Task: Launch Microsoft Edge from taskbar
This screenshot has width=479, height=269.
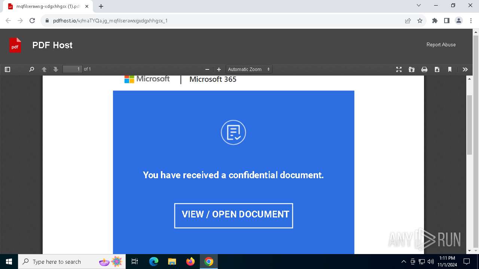Action: click(154, 262)
